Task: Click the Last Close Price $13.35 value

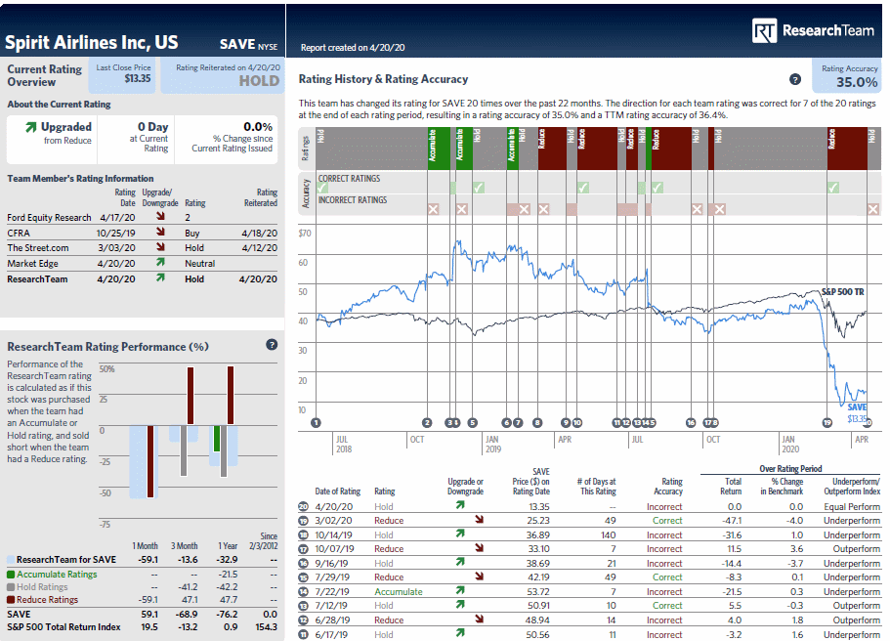Action: pos(138,78)
